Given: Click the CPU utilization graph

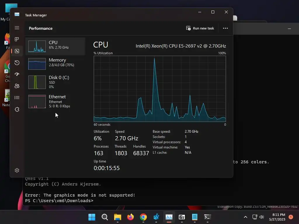Looking at the screenshot, I should click(160, 89).
